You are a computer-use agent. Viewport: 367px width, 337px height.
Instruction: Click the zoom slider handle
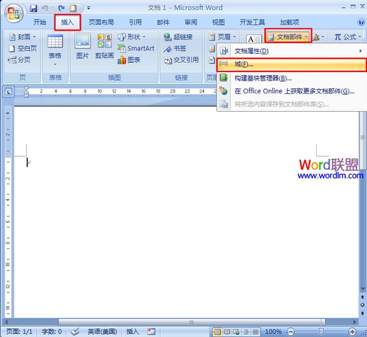pyautogui.click(x=321, y=331)
